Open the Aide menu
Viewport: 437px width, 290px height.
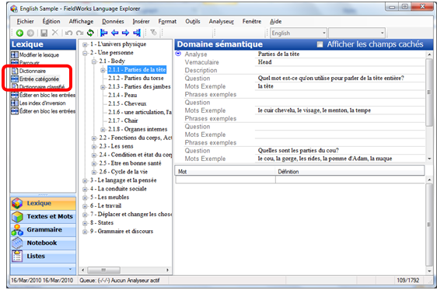tap(275, 22)
